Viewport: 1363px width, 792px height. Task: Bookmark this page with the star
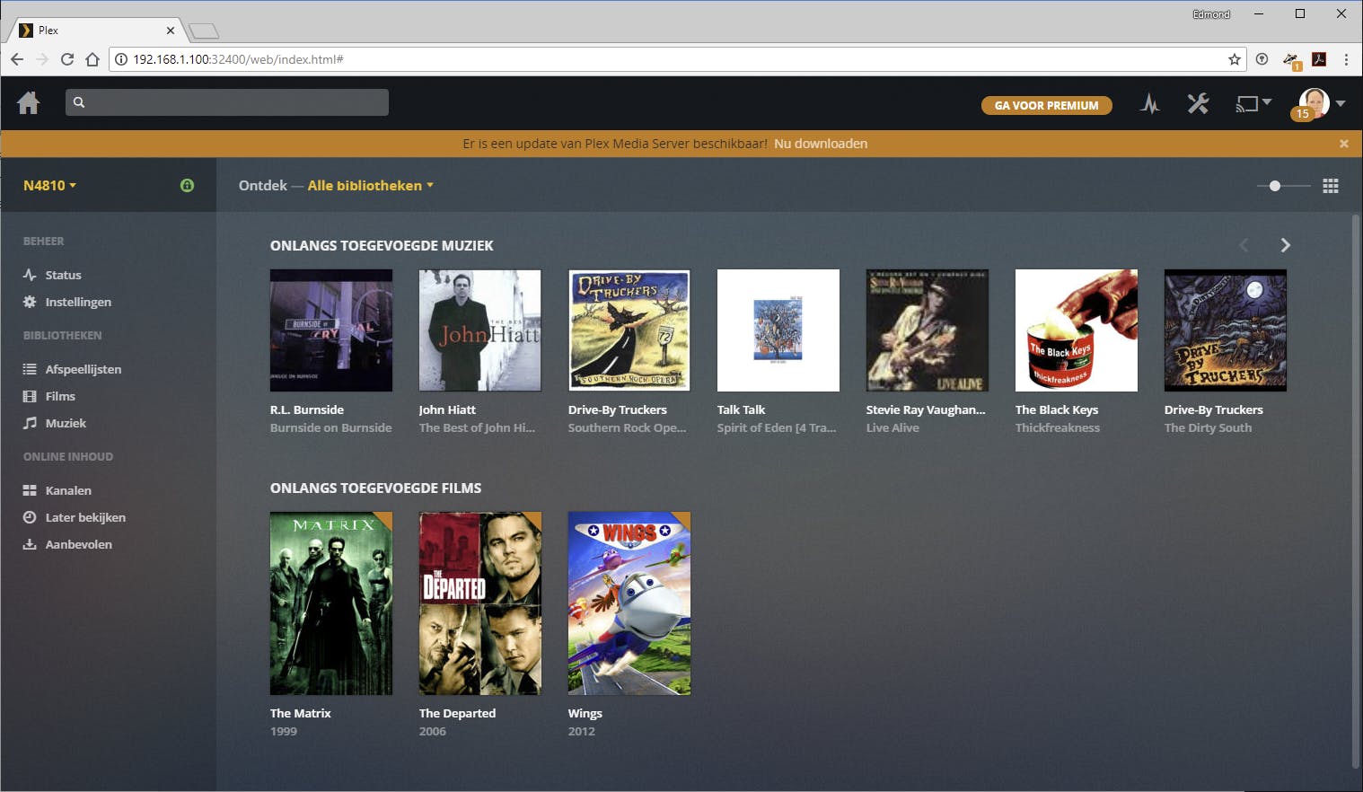click(x=1235, y=59)
